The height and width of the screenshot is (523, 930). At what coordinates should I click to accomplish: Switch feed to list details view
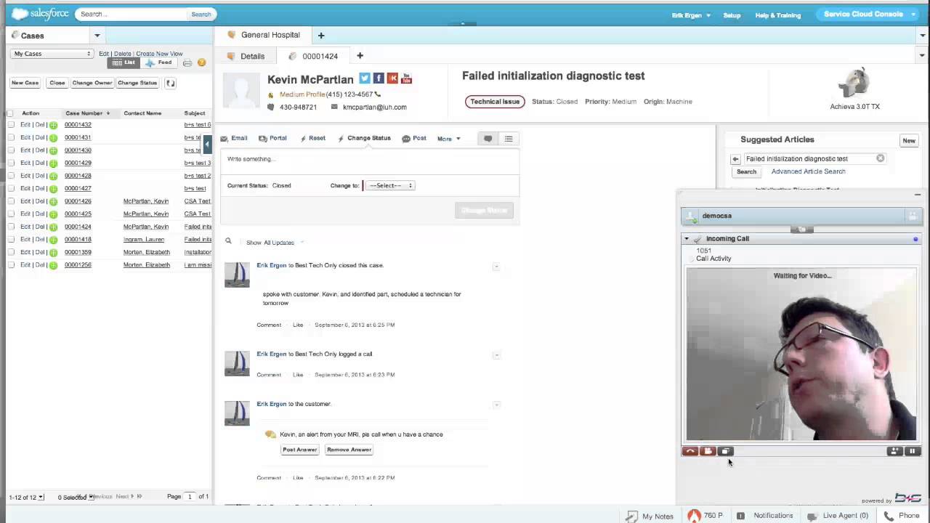tap(509, 139)
